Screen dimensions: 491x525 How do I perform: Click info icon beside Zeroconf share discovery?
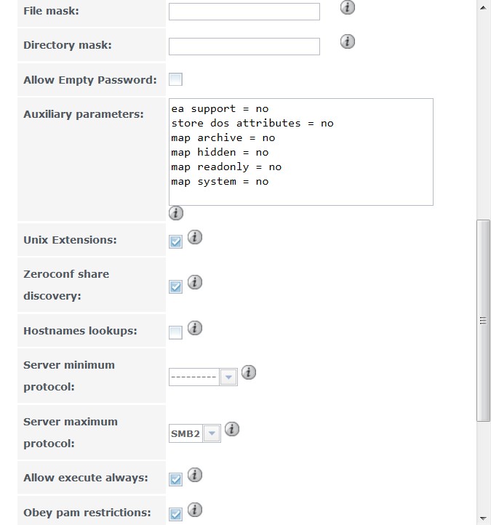click(x=195, y=282)
